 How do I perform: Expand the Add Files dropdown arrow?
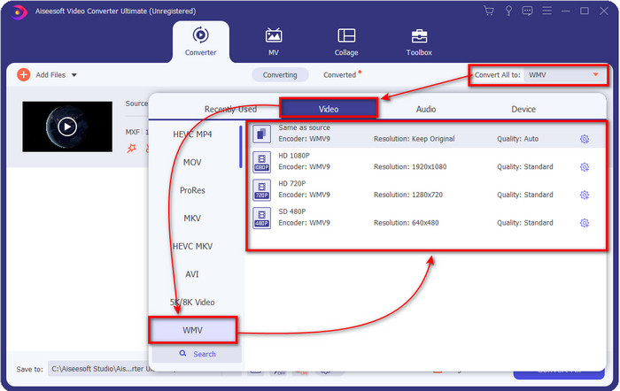74,75
